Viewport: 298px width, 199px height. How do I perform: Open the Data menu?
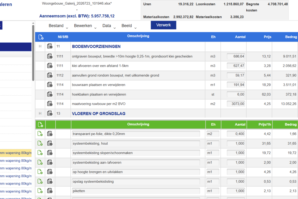pos(109,26)
